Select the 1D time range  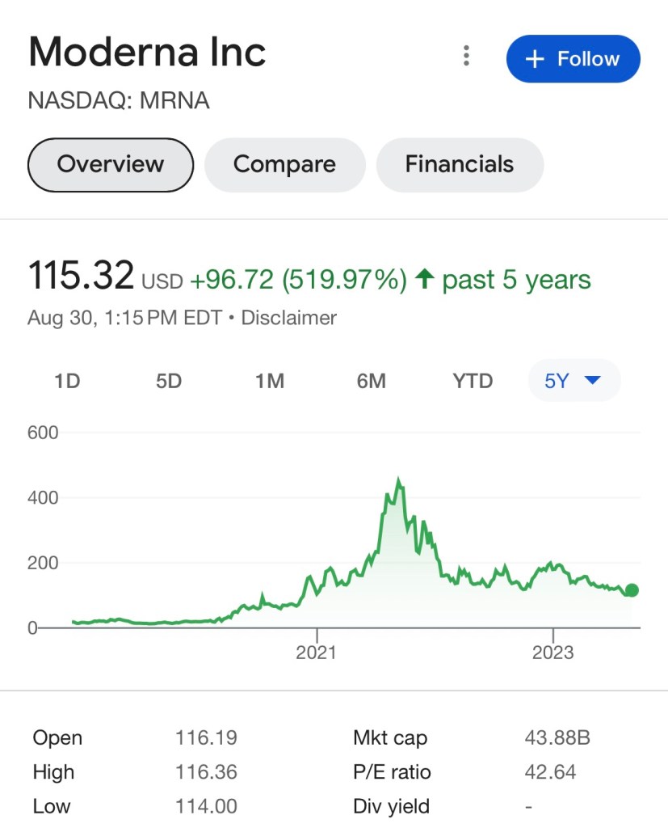[x=67, y=381]
